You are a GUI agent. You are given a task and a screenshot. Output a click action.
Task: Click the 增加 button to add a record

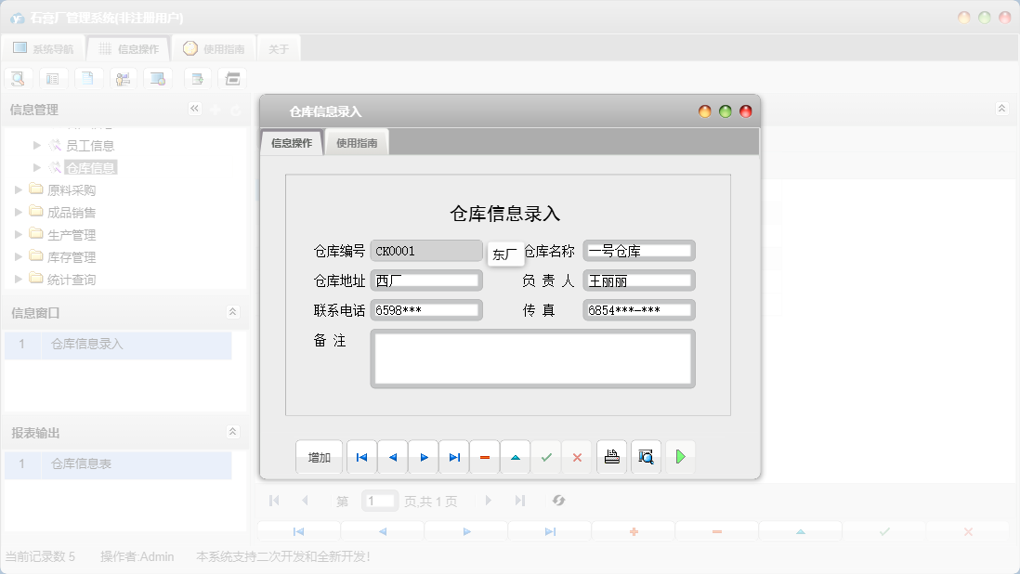pos(319,456)
